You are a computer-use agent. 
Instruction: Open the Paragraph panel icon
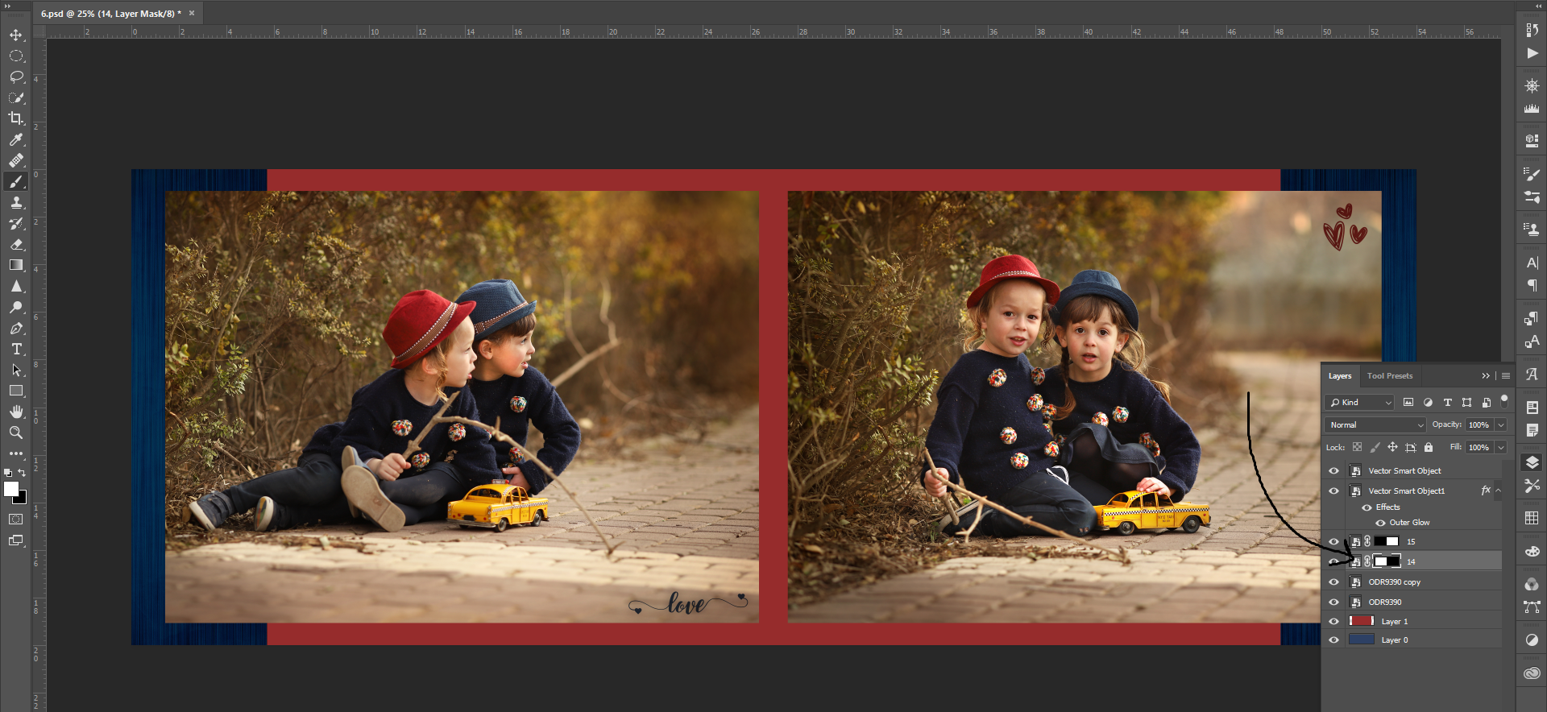pos(1532,285)
